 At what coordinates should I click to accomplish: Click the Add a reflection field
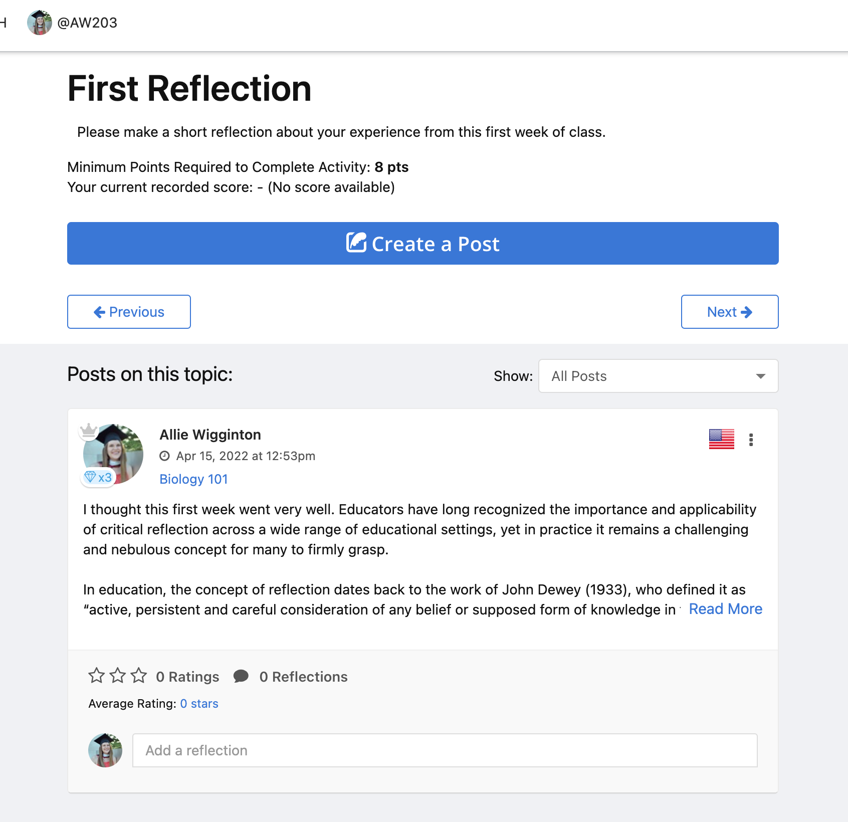pyautogui.click(x=445, y=750)
